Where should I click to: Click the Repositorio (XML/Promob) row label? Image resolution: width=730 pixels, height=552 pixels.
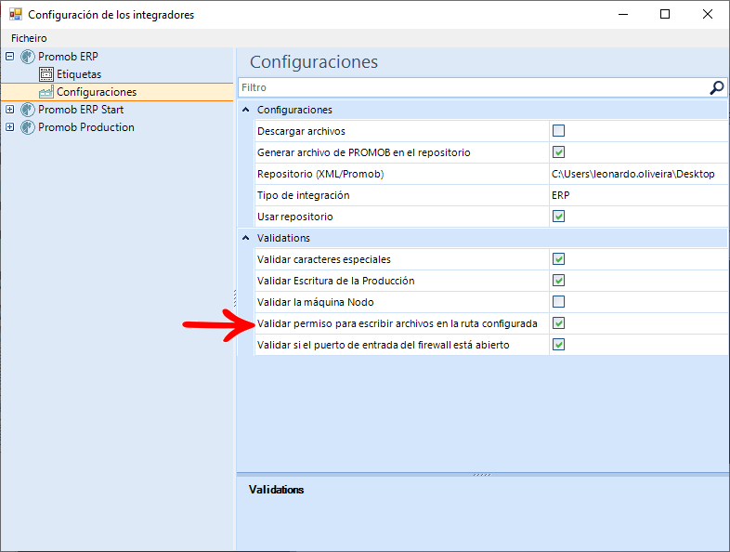320,174
